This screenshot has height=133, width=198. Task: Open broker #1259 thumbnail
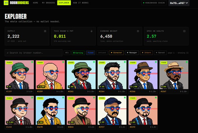click(50, 75)
